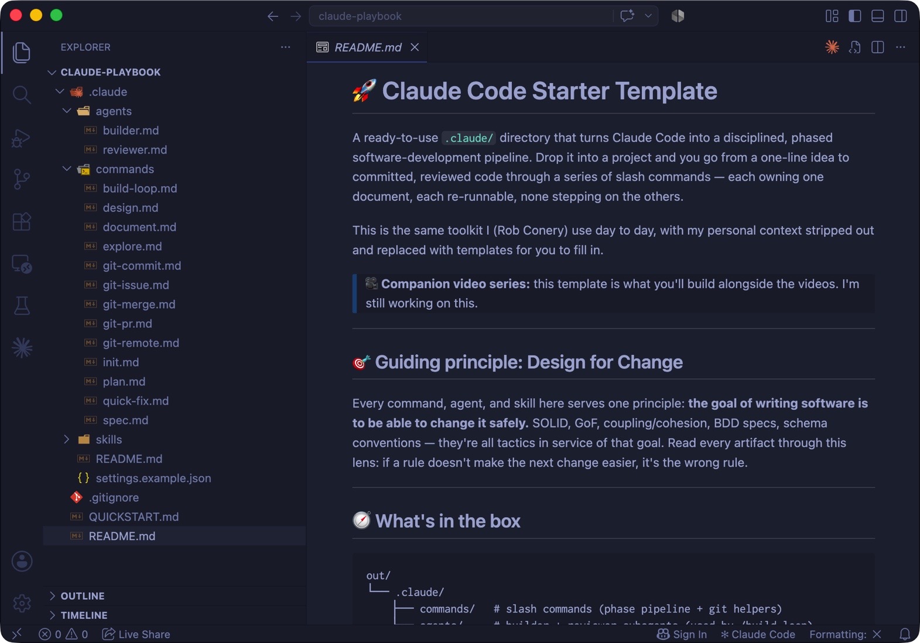
Task: Toggle the primary side bar
Action: coord(854,16)
